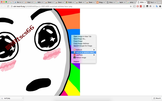Screen dimensions: 162x101
Task: Bookmark the page with the star icon
Action: click(131, 6)
